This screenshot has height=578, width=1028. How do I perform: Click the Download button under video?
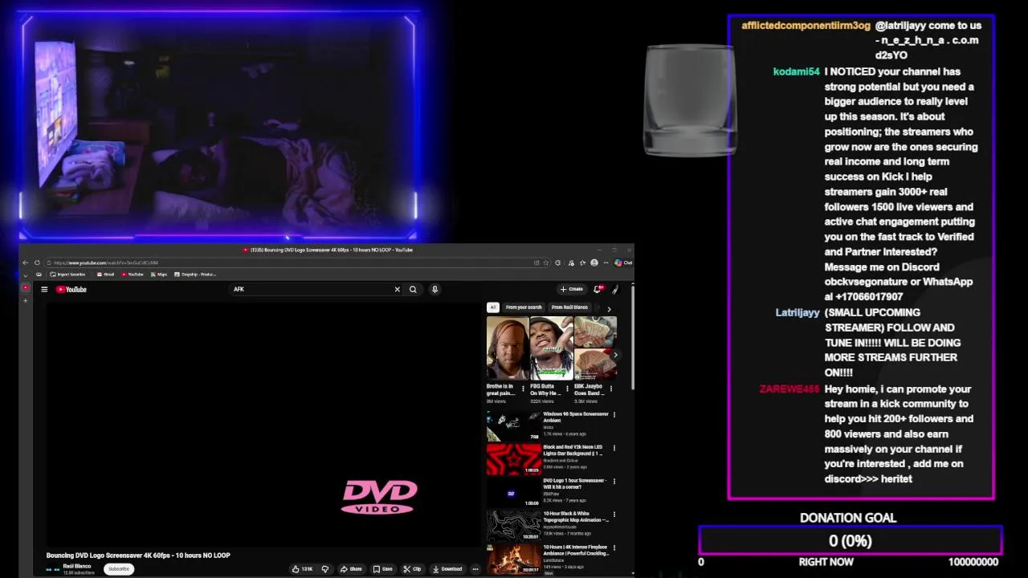coord(447,568)
